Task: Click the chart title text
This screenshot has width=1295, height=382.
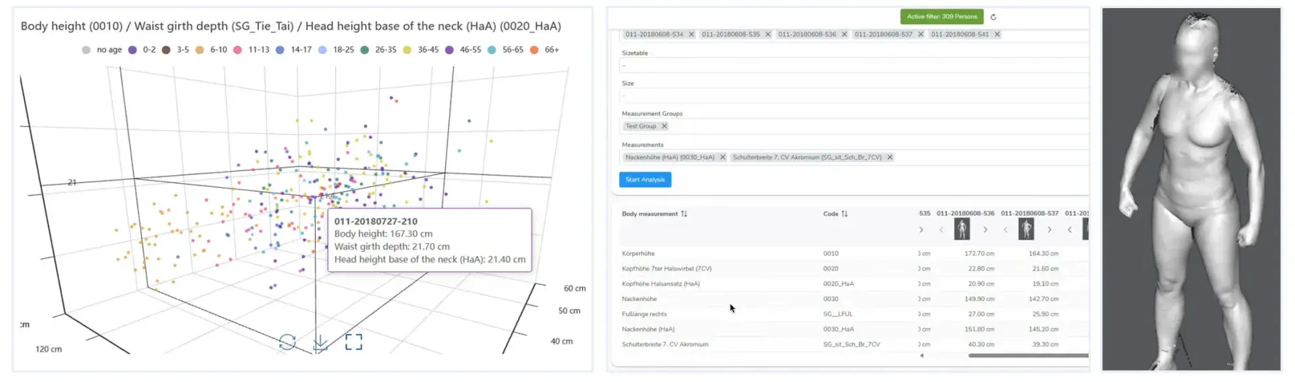Action: 291,26
